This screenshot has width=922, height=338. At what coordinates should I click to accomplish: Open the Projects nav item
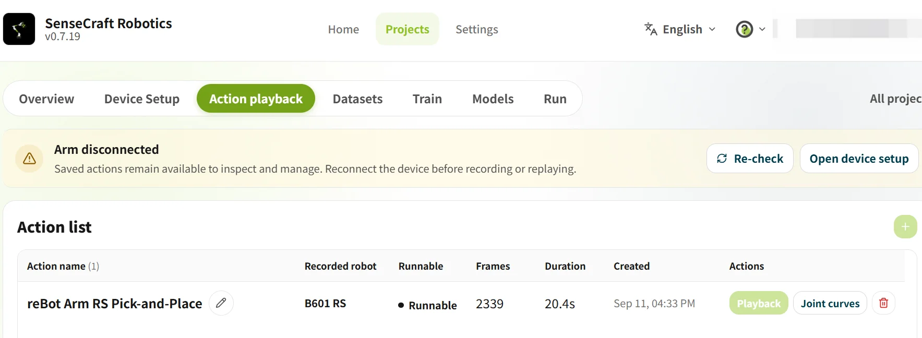pyautogui.click(x=407, y=29)
